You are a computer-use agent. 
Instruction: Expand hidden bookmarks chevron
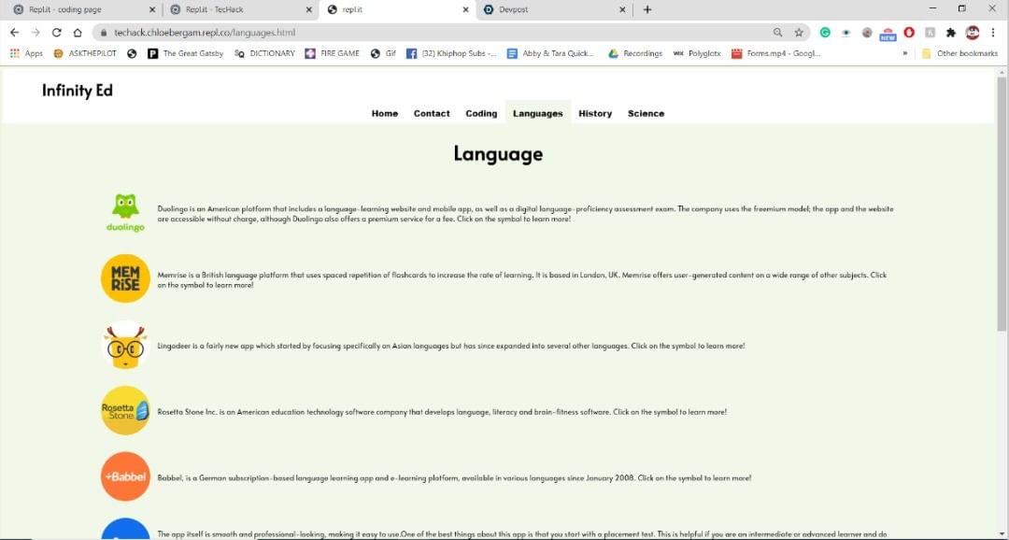(x=904, y=53)
